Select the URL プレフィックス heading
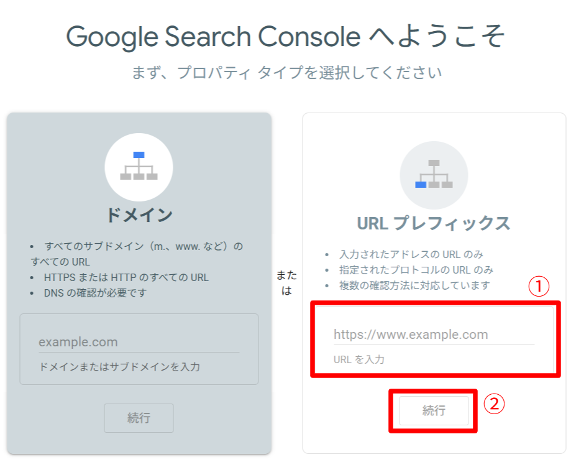This screenshot has width=571, height=462. coord(434,223)
